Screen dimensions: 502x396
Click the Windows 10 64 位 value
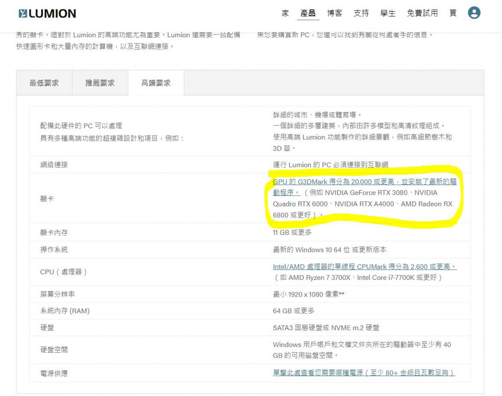click(x=329, y=249)
